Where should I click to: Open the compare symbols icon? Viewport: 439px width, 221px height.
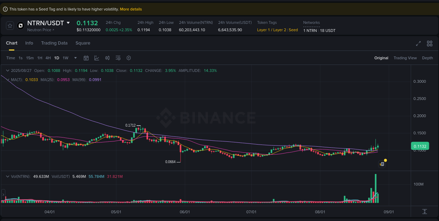[107, 58]
